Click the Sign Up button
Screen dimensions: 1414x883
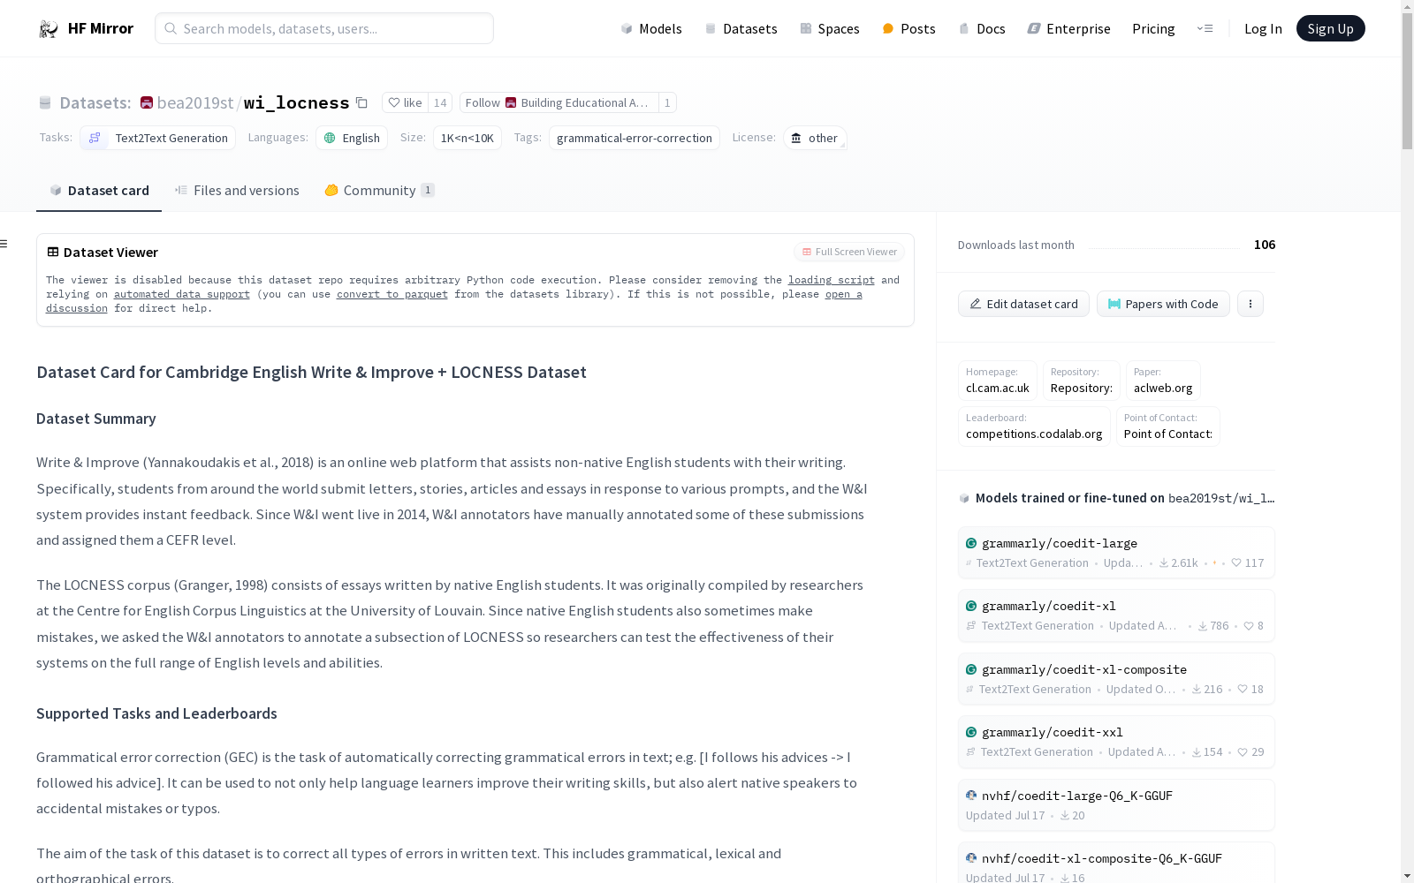[x=1330, y=28]
